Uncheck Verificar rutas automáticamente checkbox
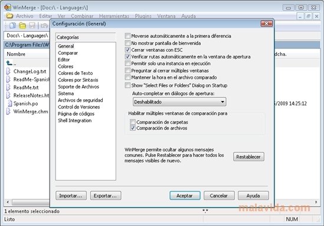This screenshot has width=324, height=226. [x=127, y=57]
